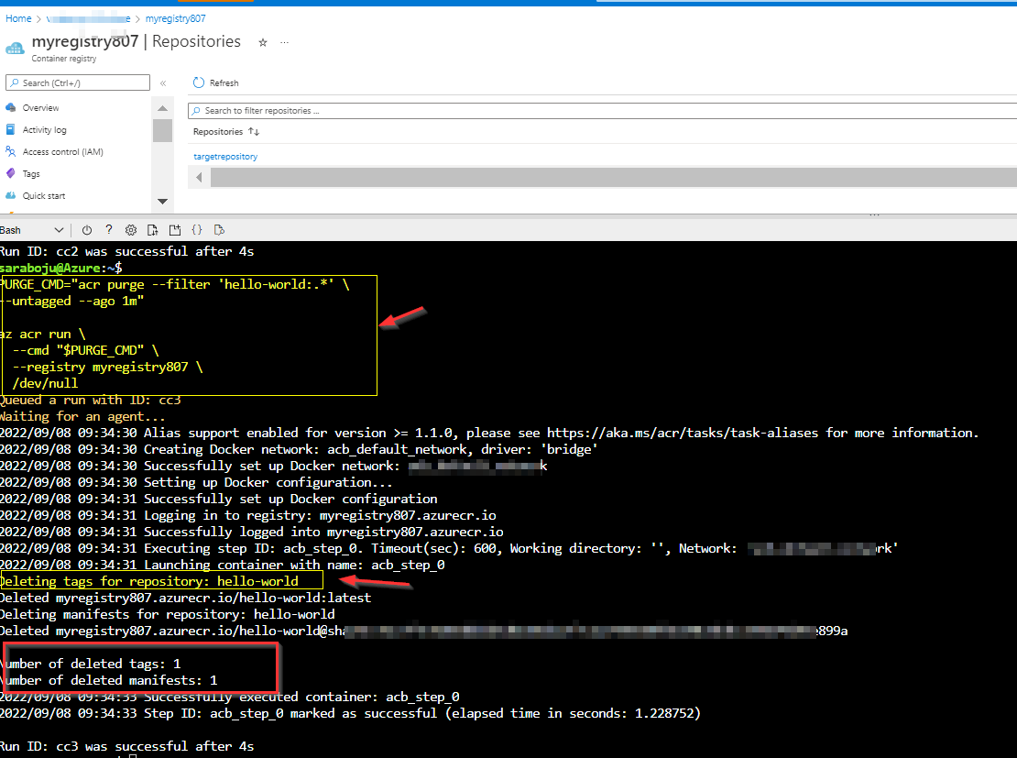This screenshot has width=1017, height=758.
Task: Open Cloud Shell help question mark
Action: pyautogui.click(x=109, y=230)
